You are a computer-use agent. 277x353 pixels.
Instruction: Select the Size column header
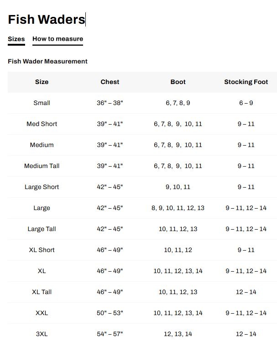tap(42, 82)
